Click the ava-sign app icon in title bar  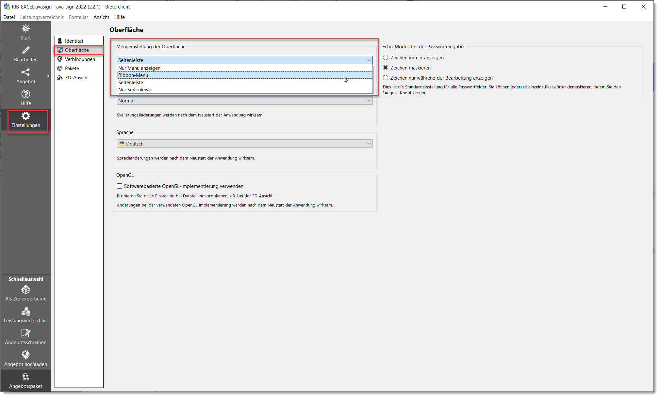coord(7,7)
